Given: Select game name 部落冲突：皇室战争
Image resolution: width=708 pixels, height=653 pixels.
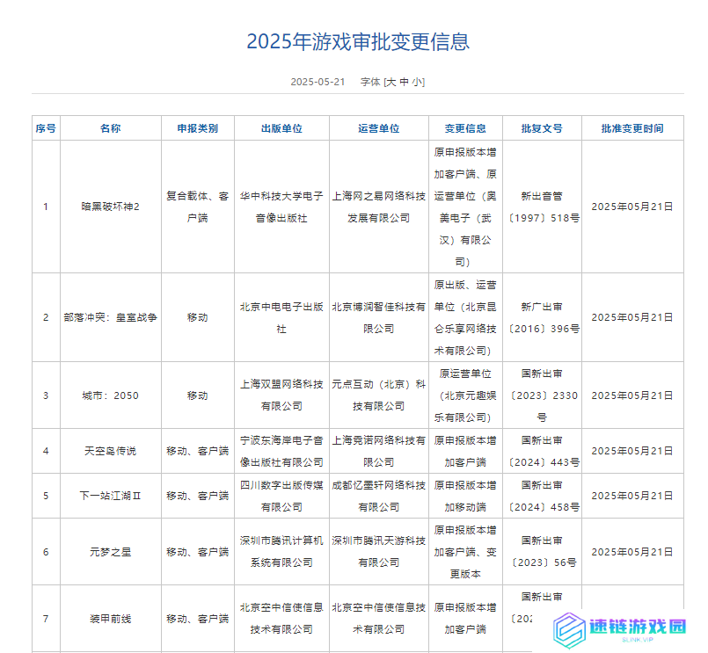Looking at the screenshot, I should (x=111, y=317).
